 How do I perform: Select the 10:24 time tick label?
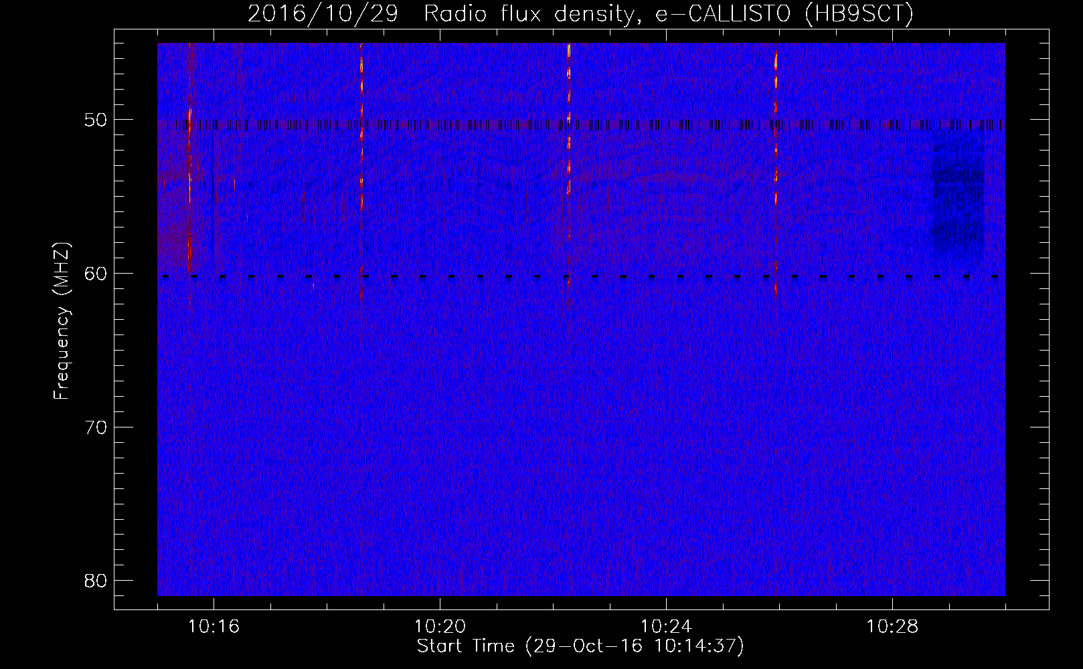[666, 626]
